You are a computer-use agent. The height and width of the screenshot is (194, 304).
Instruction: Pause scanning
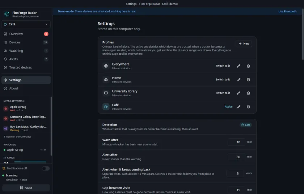(x=26, y=188)
